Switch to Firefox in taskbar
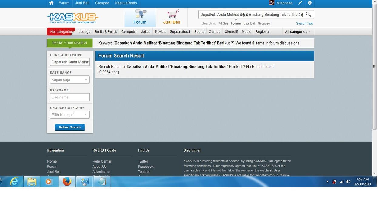388x218 pixels. pos(67,181)
